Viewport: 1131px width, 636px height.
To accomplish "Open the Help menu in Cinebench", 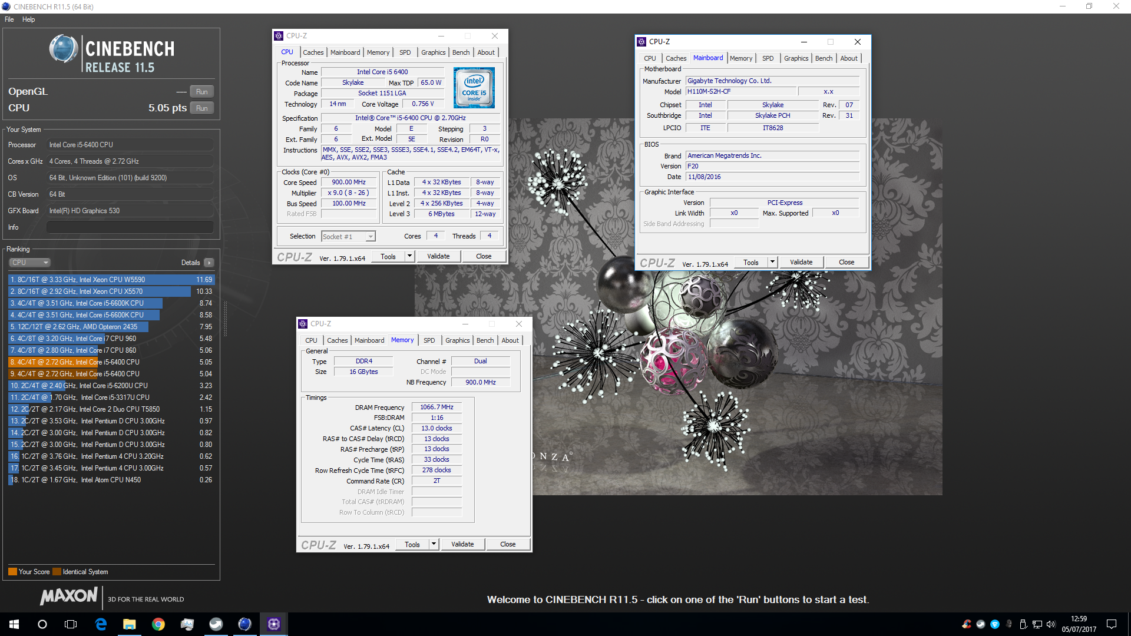I will pos(29,19).
